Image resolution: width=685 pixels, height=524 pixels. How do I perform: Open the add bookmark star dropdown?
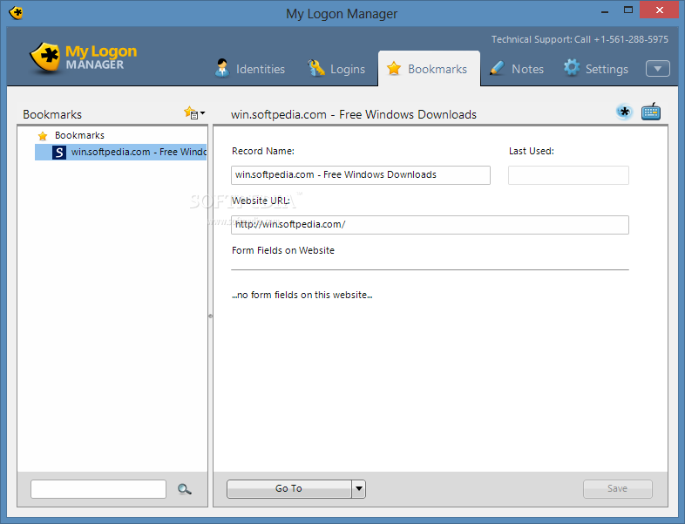(x=194, y=113)
